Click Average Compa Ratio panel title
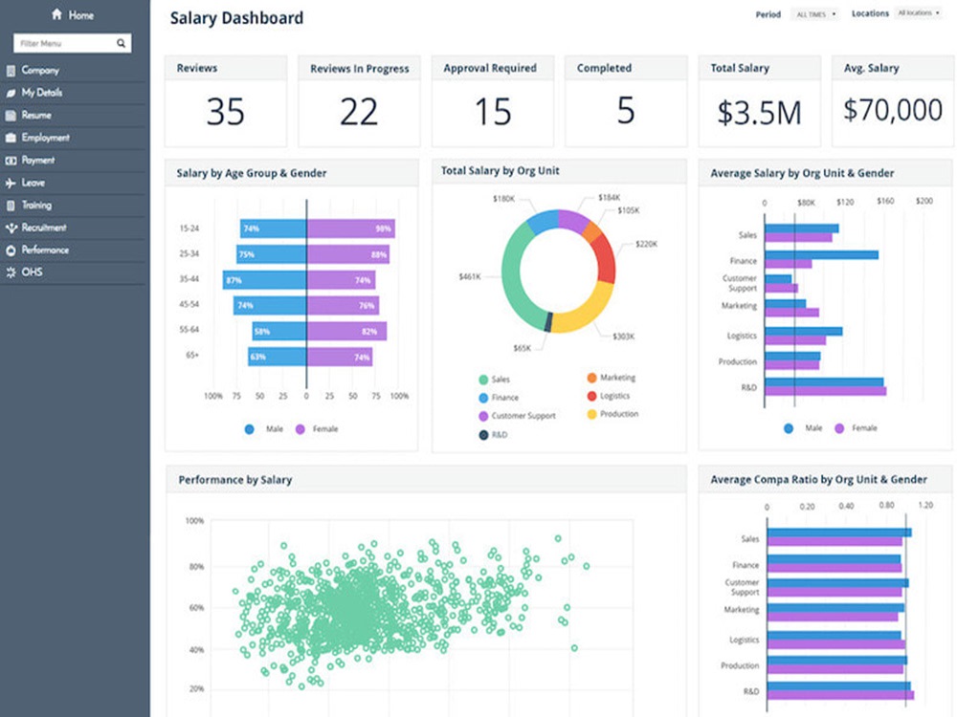 click(818, 480)
